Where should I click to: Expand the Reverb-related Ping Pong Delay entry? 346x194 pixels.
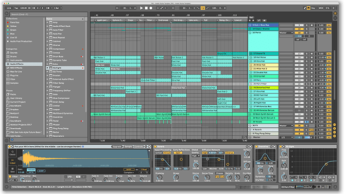[47, 128]
